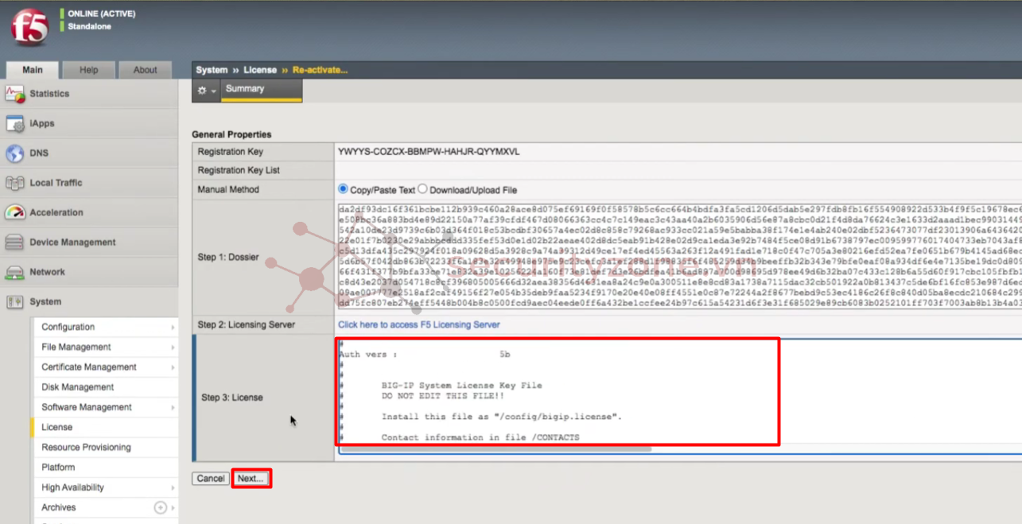Image resolution: width=1022 pixels, height=524 pixels.
Task: Select the Download/Upload File radio button
Action: tap(423, 189)
